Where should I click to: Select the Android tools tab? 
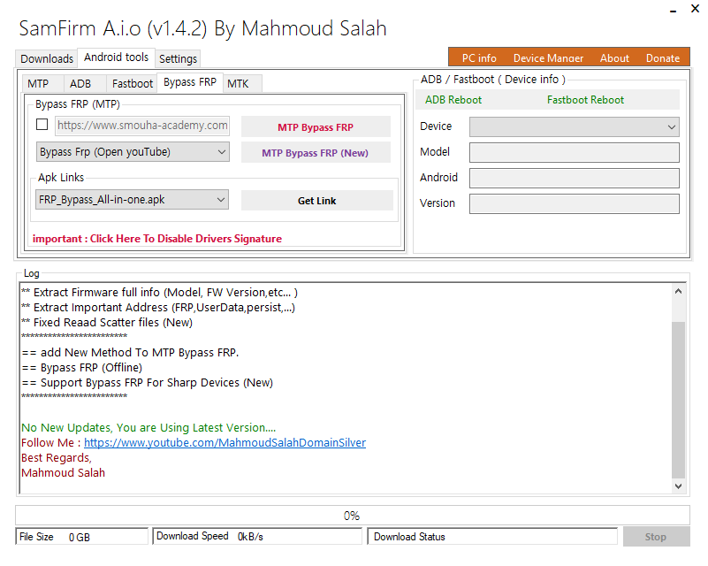coord(116,57)
